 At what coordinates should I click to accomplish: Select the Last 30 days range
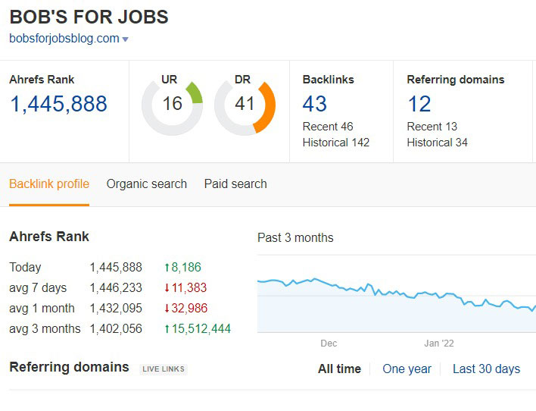tap(487, 369)
